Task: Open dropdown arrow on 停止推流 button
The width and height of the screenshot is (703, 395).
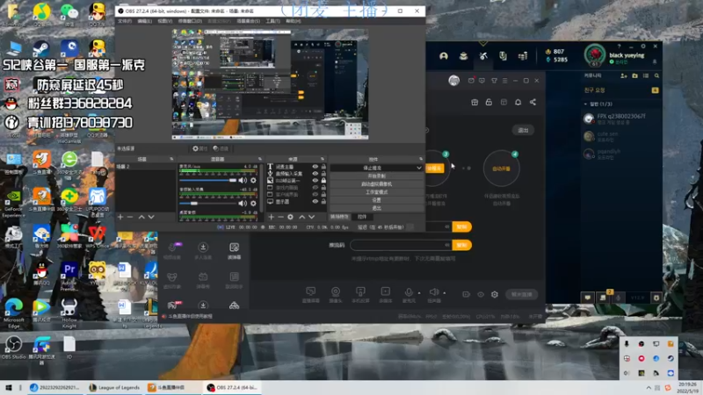Action: (419, 168)
